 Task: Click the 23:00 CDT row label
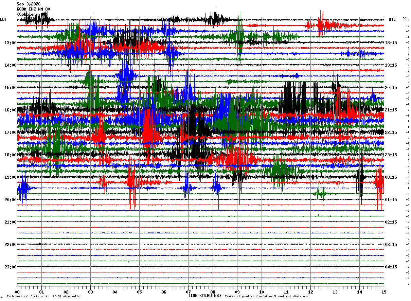pyautogui.click(x=10, y=267)
